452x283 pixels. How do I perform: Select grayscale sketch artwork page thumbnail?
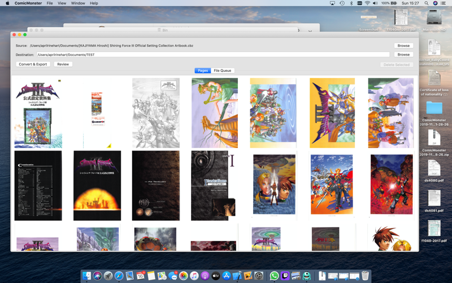pyautogui.click(x=156, y=113)
